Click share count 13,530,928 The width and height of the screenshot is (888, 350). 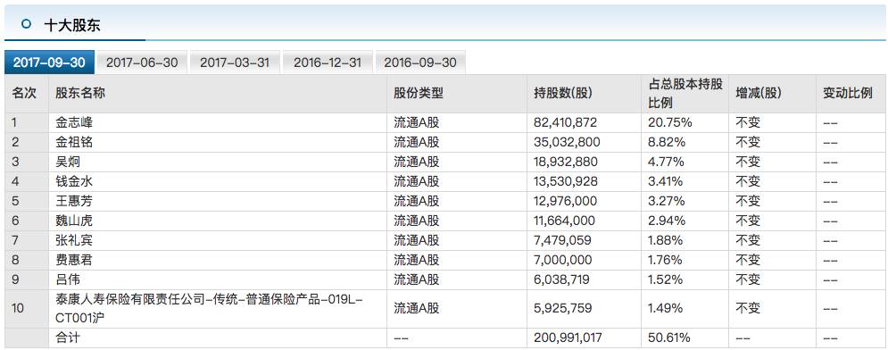click(565, 181)
